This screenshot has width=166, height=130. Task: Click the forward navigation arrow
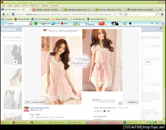8,14
